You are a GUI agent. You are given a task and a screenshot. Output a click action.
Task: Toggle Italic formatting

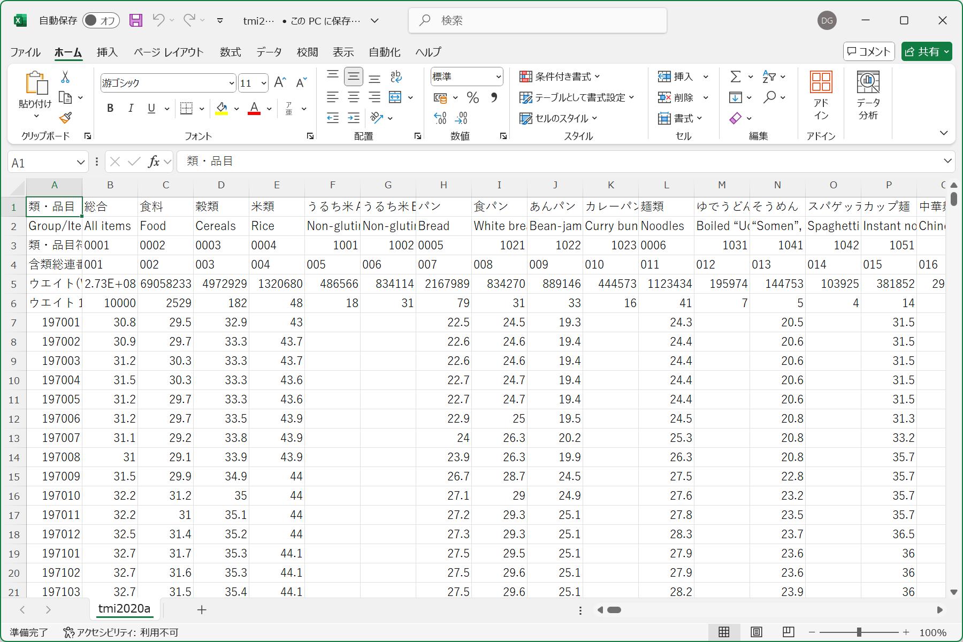point(131,108)
